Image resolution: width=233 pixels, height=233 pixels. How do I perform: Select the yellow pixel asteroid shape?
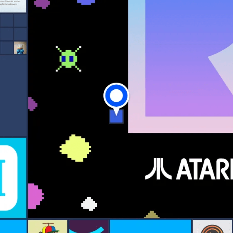pos(75,148)
